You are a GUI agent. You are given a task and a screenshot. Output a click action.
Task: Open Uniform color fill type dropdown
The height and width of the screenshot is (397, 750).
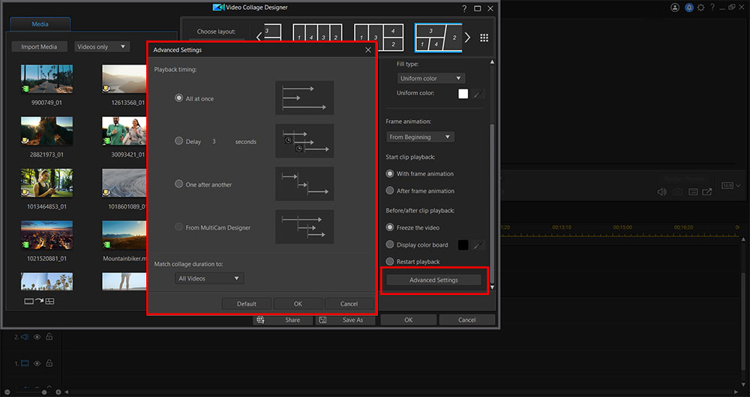[431, 78]
